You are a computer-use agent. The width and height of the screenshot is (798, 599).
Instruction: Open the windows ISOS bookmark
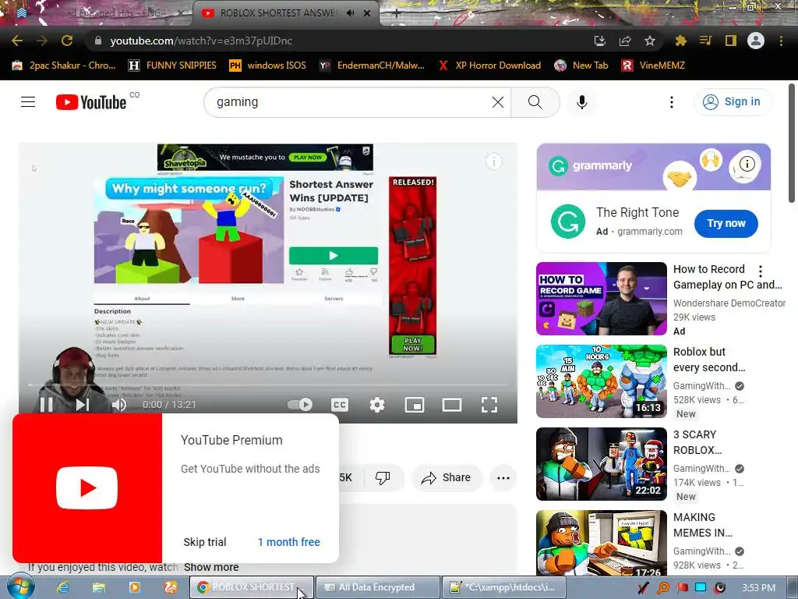tap(268, 66)
